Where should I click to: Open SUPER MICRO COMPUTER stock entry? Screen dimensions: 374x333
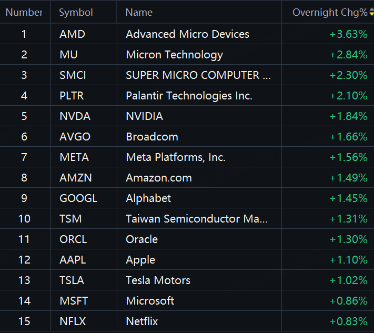click(198, 75)
